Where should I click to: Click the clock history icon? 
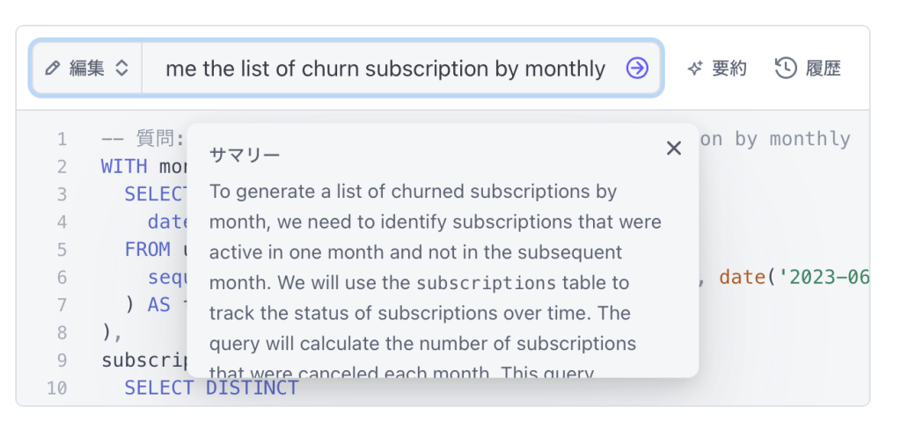point(786,69)
